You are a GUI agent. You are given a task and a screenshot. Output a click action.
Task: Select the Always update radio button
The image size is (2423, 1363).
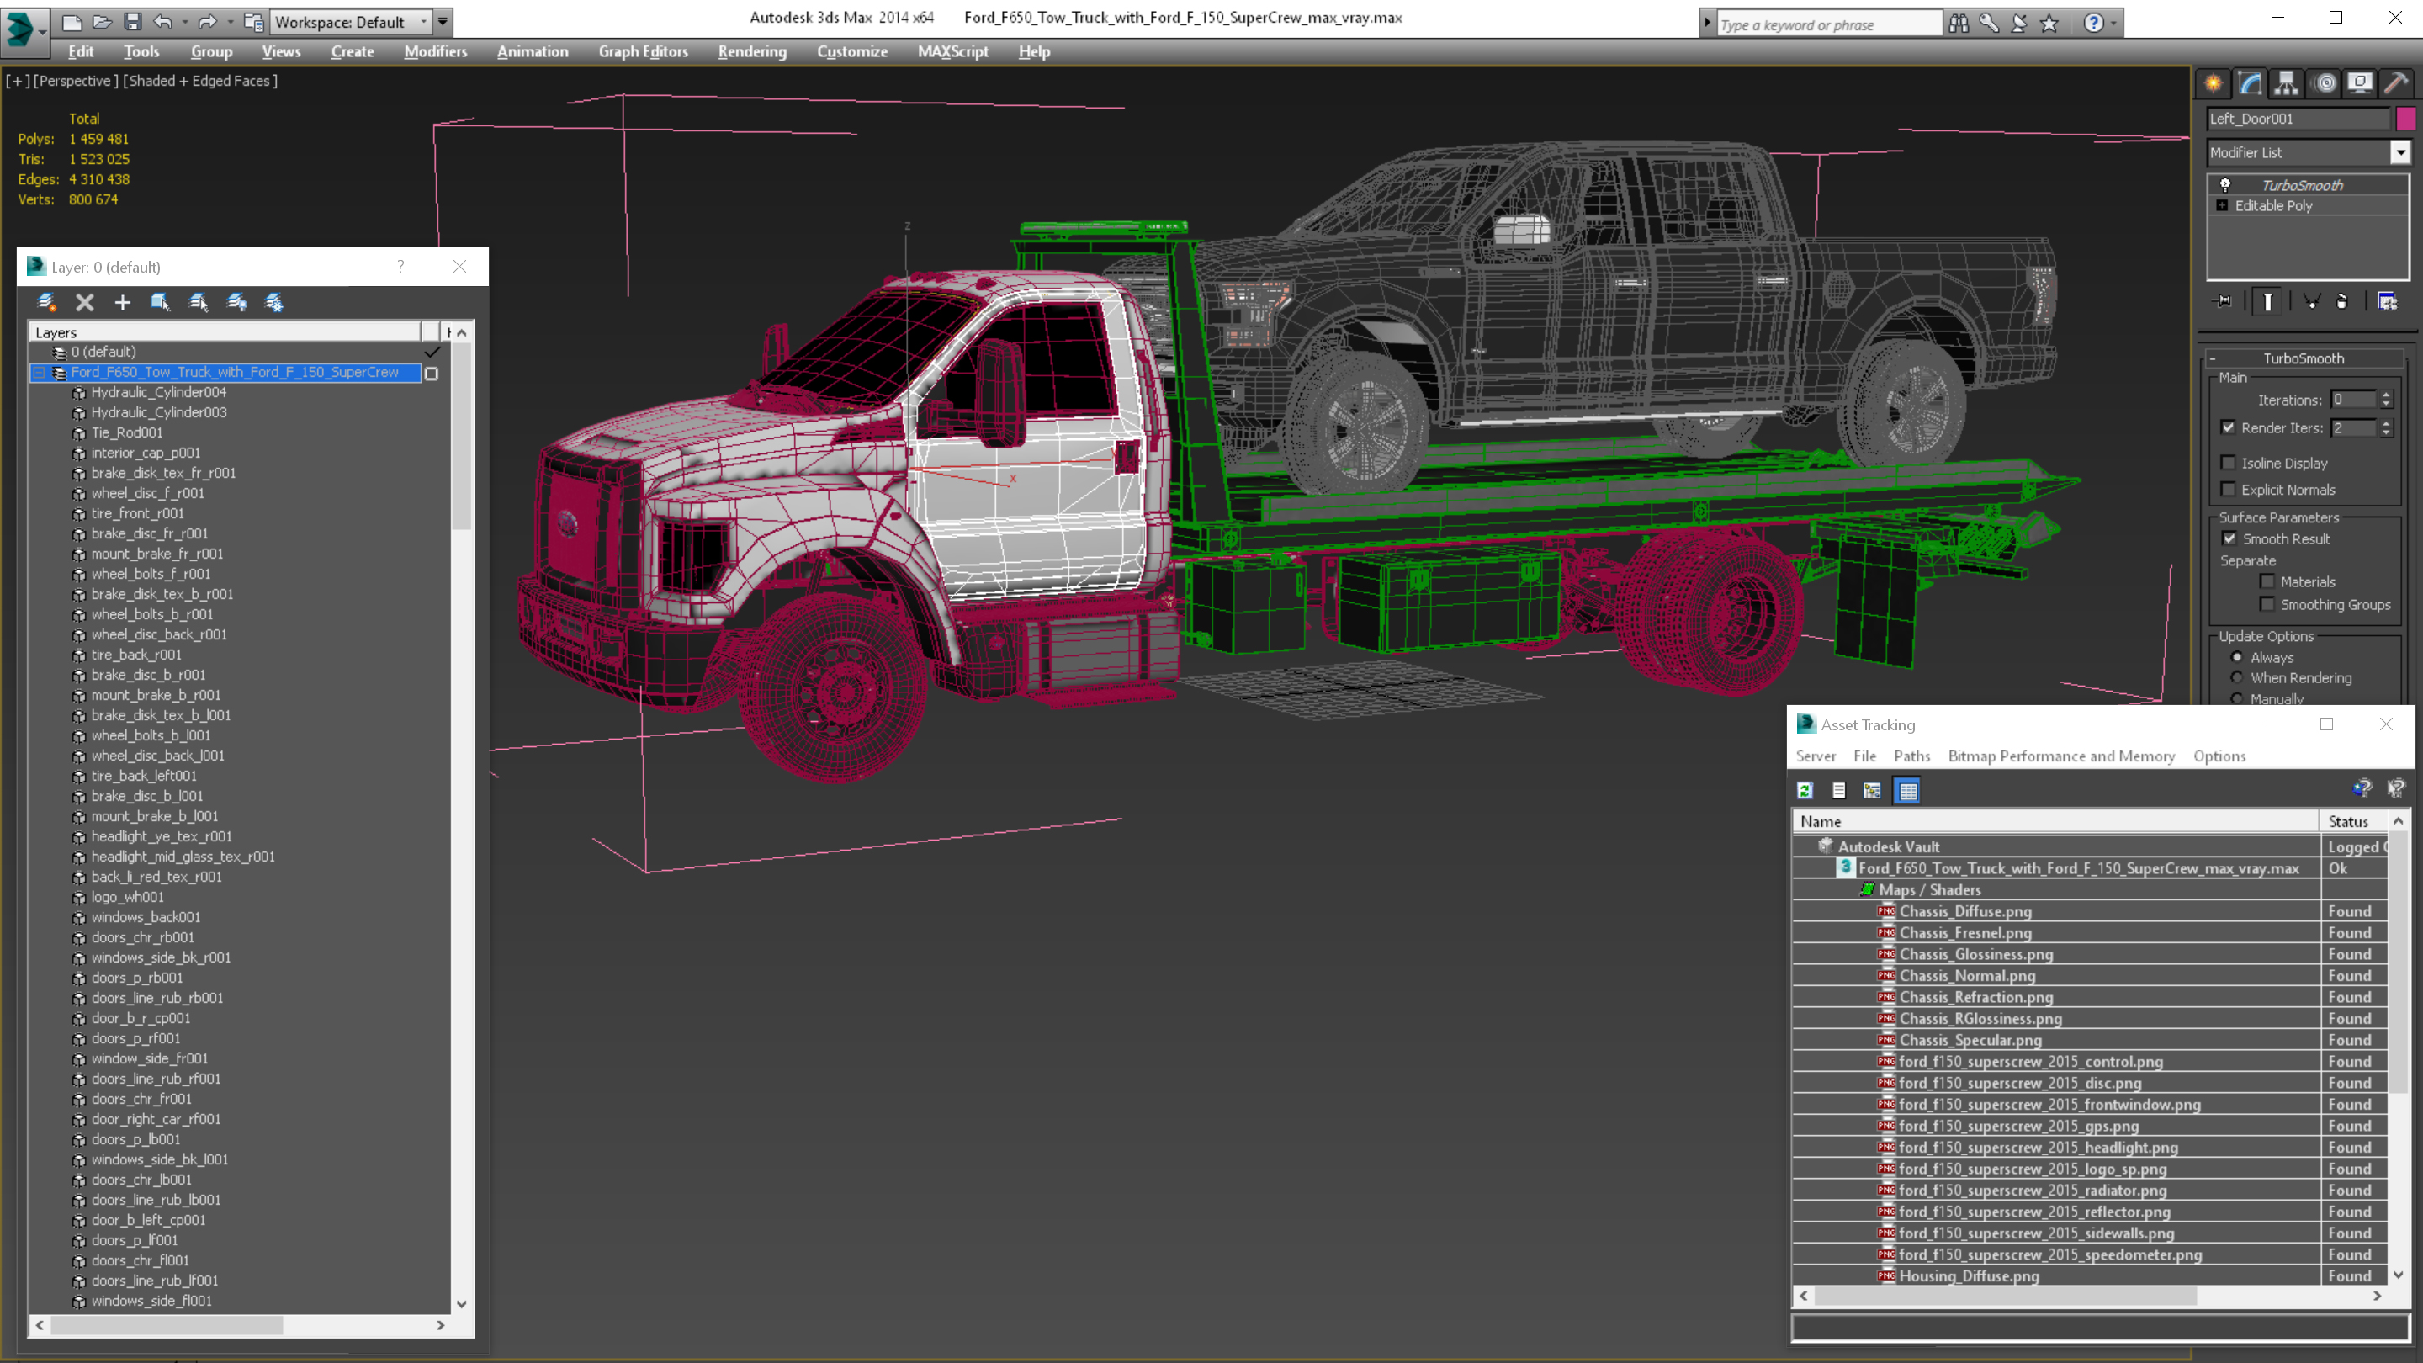coord(2237,656)
